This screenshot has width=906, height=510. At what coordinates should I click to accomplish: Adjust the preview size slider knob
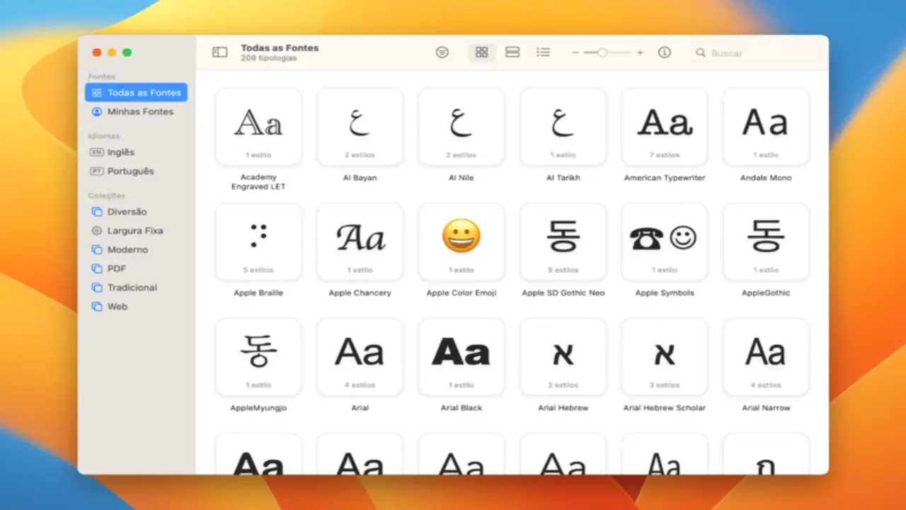click(602, 52)
